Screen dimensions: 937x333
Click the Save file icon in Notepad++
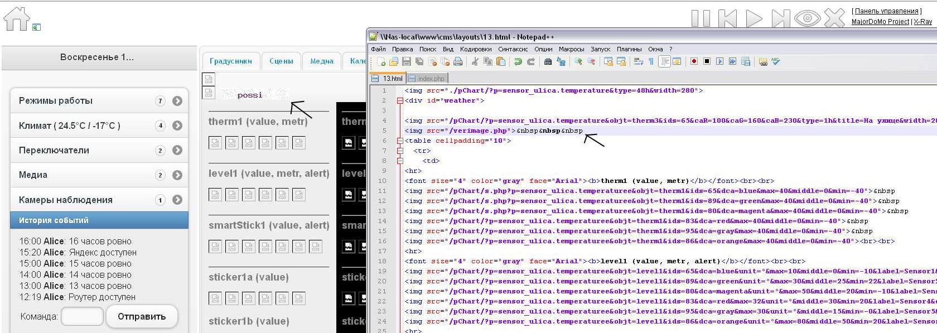click(x=407, y=61)
